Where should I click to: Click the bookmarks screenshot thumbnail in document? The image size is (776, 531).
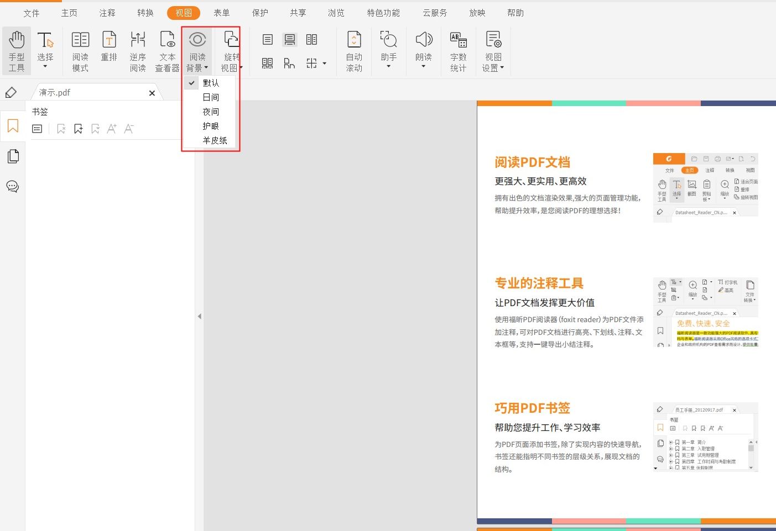point(706,437)
